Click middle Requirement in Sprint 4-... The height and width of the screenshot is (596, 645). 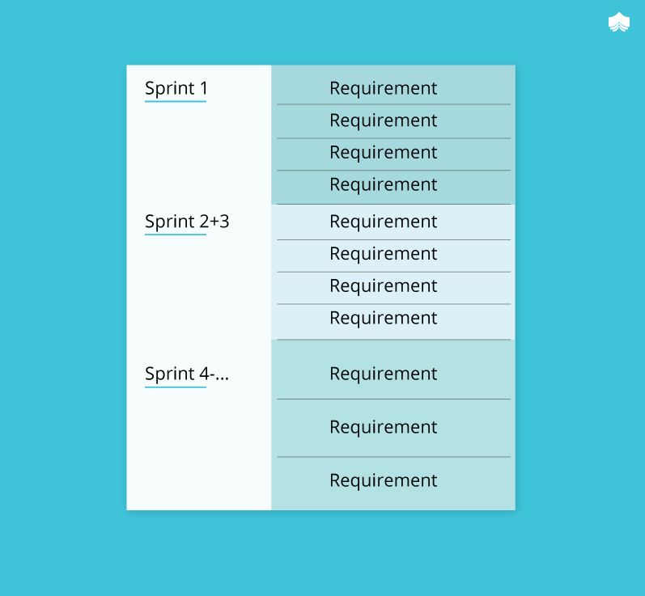(384, 427)
